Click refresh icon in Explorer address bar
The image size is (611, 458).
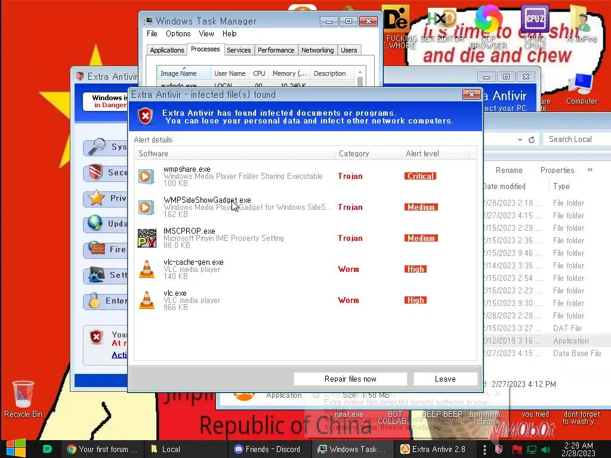click(x=532, y=140)
